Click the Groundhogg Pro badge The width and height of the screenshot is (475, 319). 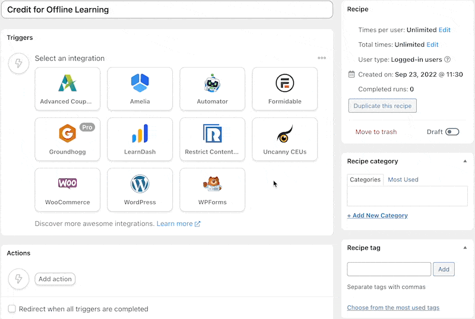tap(87, 127)
